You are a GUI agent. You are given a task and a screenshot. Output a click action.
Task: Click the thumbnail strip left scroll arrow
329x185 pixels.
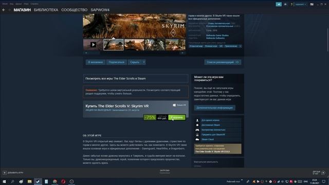tap(86, 53)
